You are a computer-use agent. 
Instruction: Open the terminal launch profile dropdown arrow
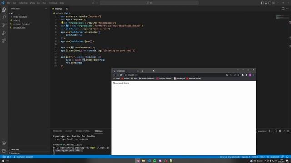pos(272,131)
